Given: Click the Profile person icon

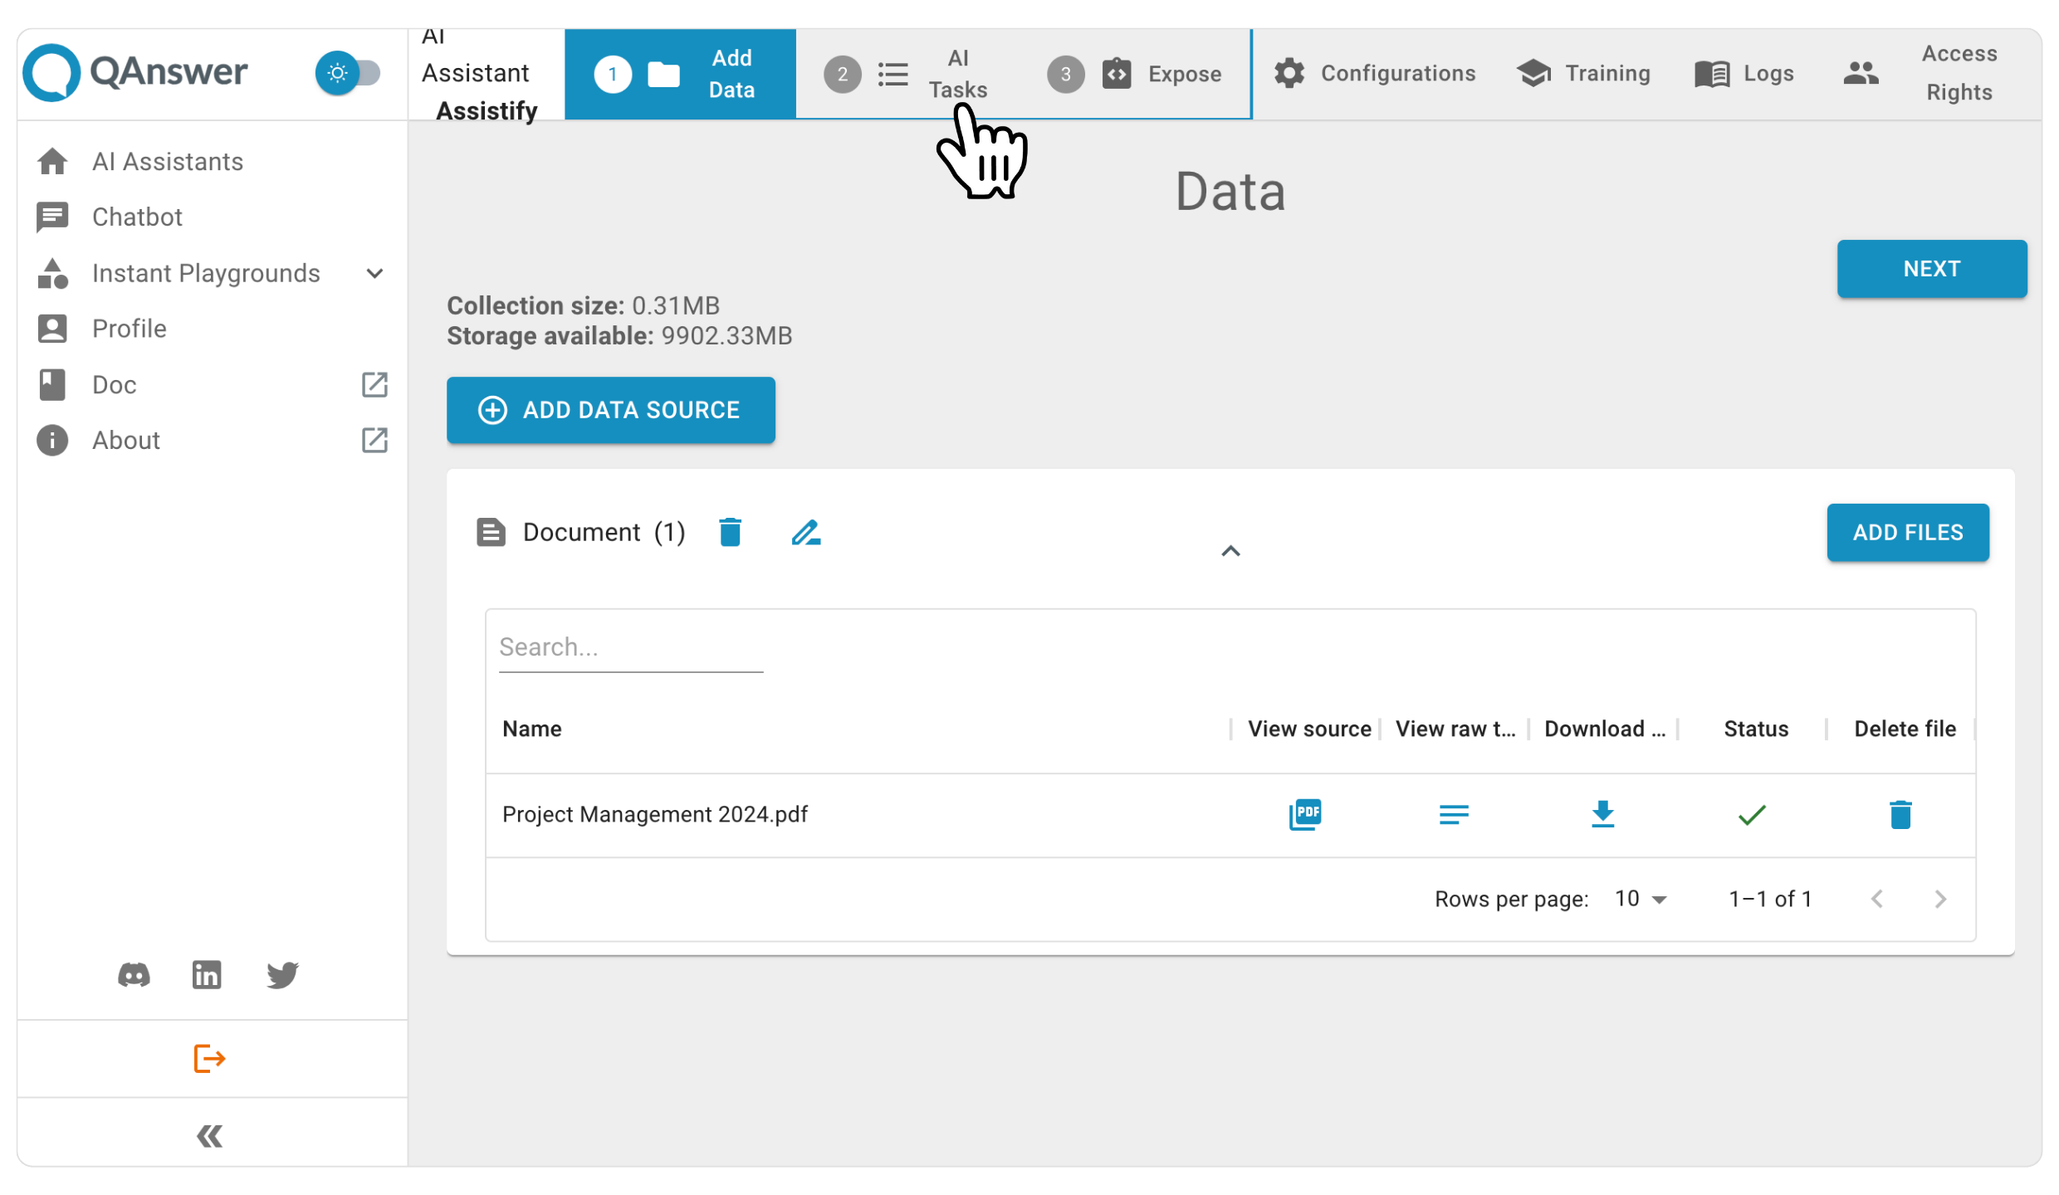Looking at the screenshot, I should [52, 329].
